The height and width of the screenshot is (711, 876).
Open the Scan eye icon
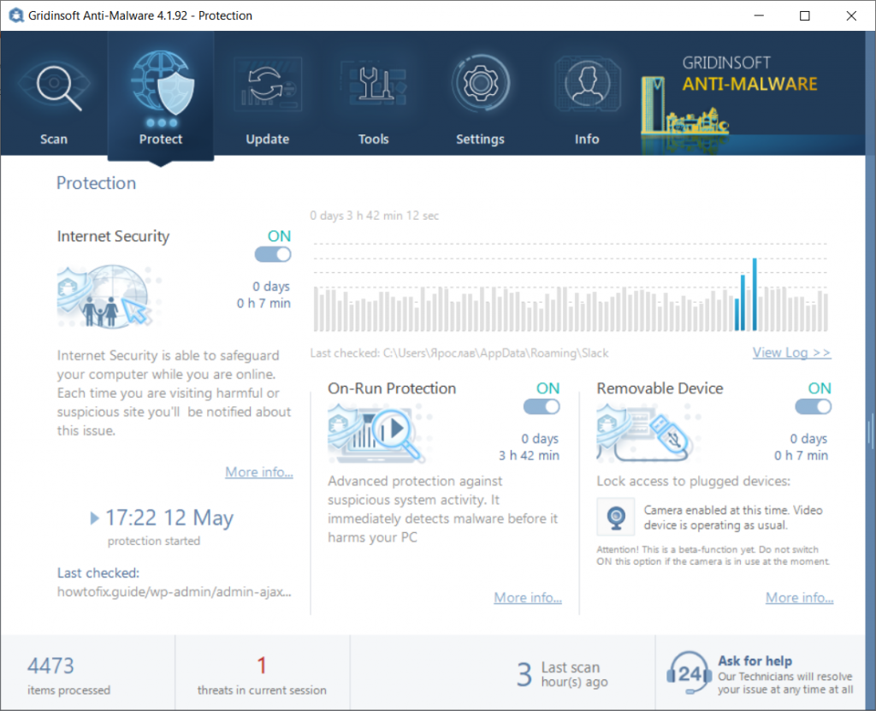[54, 88]
